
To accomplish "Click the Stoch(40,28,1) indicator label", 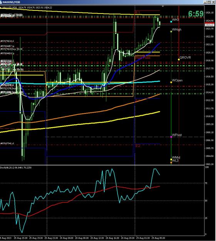I will (x=16, y=167).
